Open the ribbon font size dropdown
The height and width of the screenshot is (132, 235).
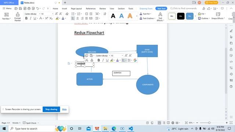click(53, 14)
